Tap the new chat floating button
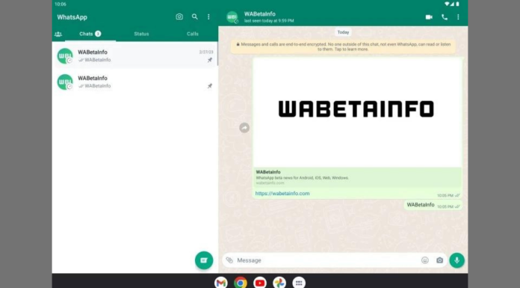This screenshot has height=288, width=520. coord(204,260)
